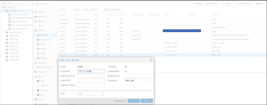This screenshot has width=267, height=105.
Task: Click the Firewall shield icon
Action: 36,72
